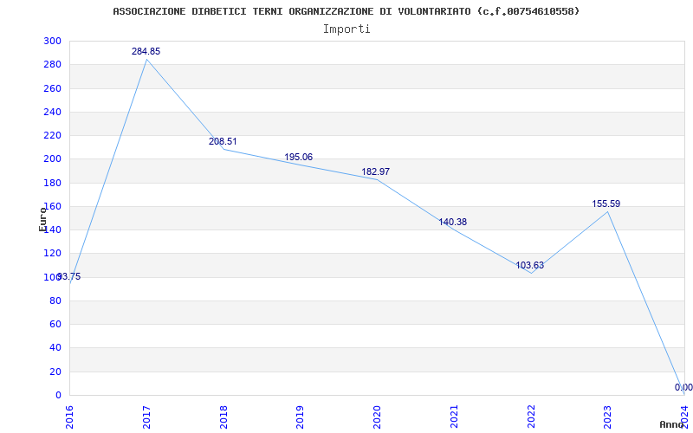This screenshot has width=693, height=433.
Task: Click the 160 y-axis tick label
Action: (x=52, y=206)
